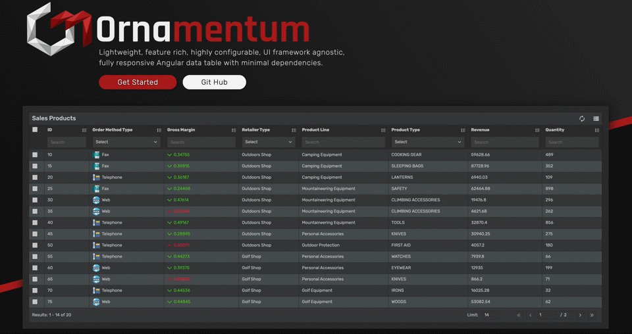Click the Gross Margin search field
Image resolution: width=632 pixels, height=334 pixels.
click(201, 142)
